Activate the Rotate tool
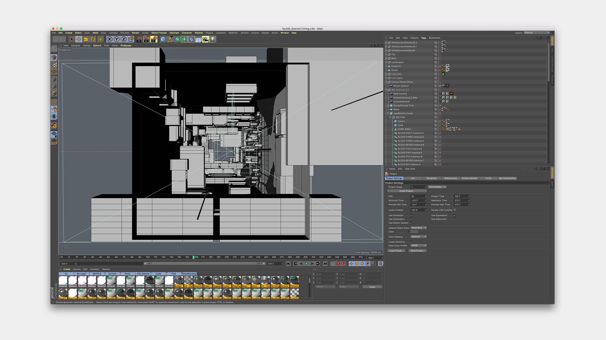The height and width of the screenshot is (340, 606). coord(93,39)
